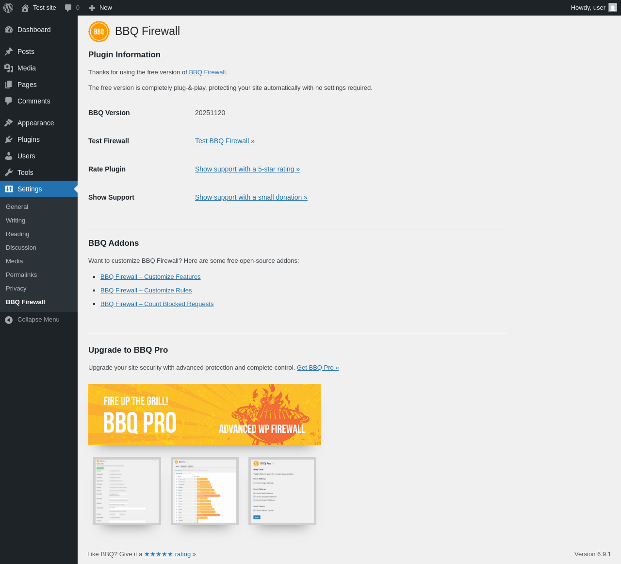The width and height of the screenshot is (621, 564).
Task: Click the BBQ Addons heading
Action: tap(114, 243)
